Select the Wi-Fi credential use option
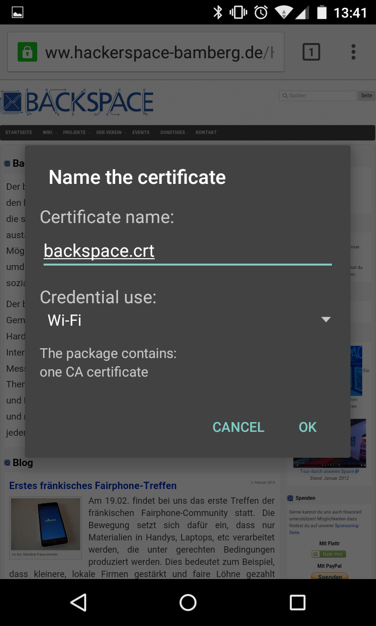Viewport: 376px width, 626px height. point(65,320)
